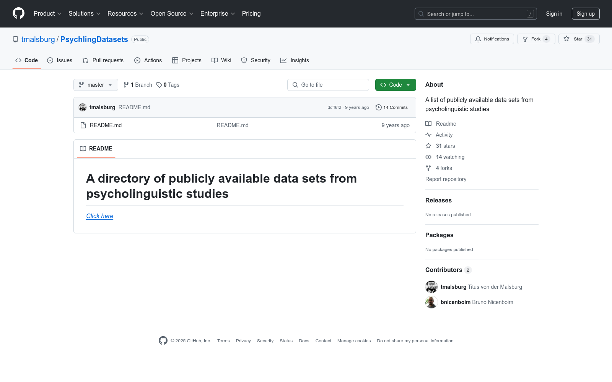Click Do not share my personal information
The width and height of the screenshot is (612, 382).
415,341
